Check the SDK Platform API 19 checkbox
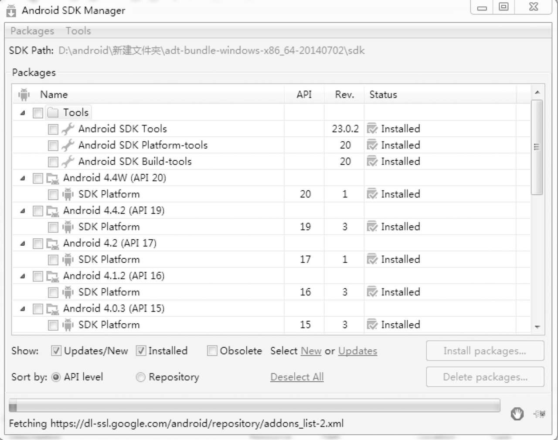 (53, 227)
